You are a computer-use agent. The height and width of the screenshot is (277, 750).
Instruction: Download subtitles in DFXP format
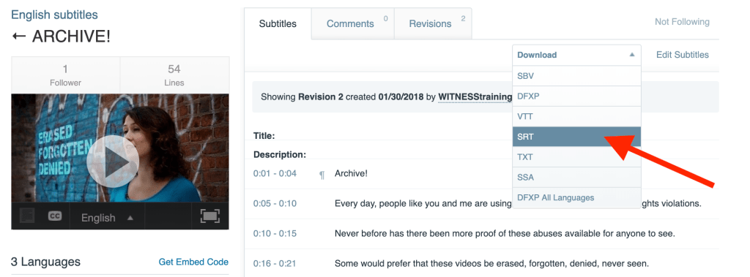[x=576, y=96]
